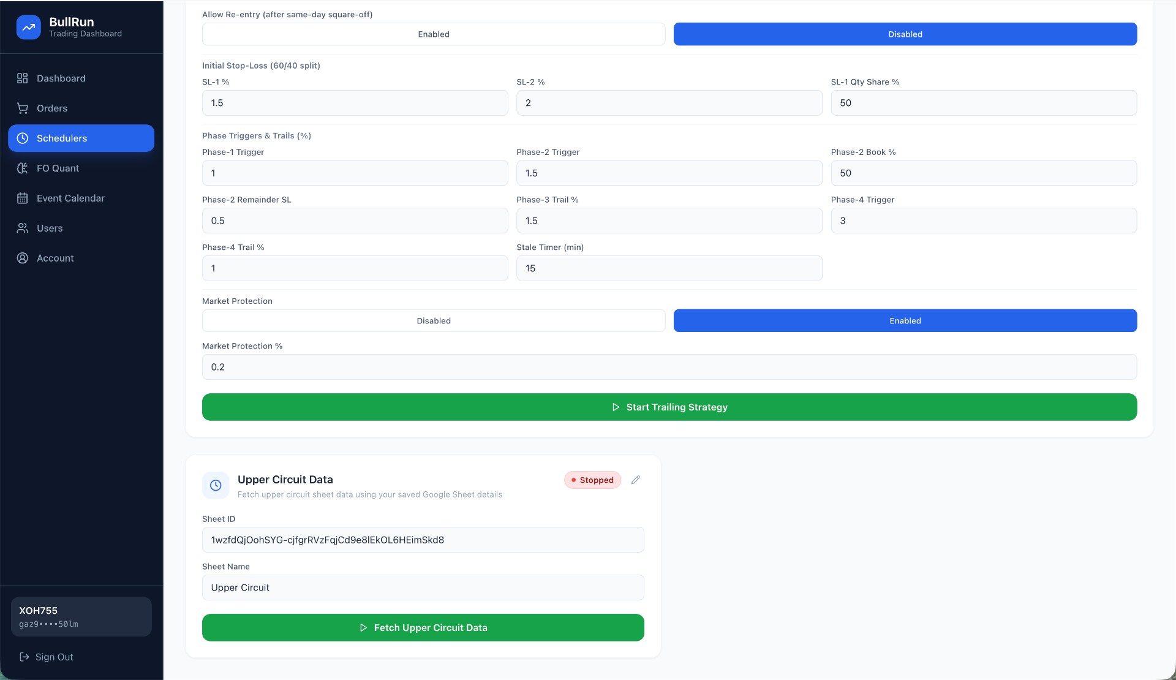Start the Trailing Strategy

click(x=669, y=407)
